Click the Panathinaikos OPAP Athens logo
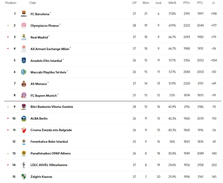 pyautogui.click(x=24, y=153)
